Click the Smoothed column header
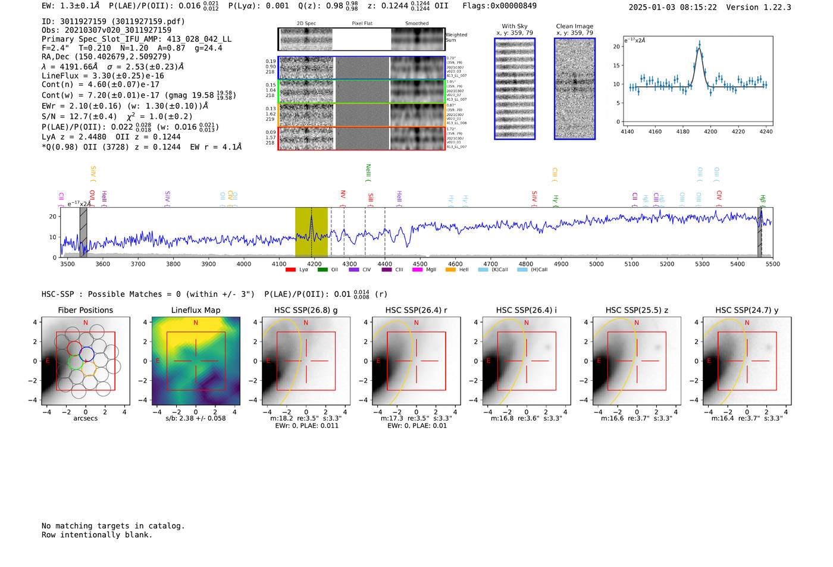This screenshot has height=567, width=833. tap(416, 24)
